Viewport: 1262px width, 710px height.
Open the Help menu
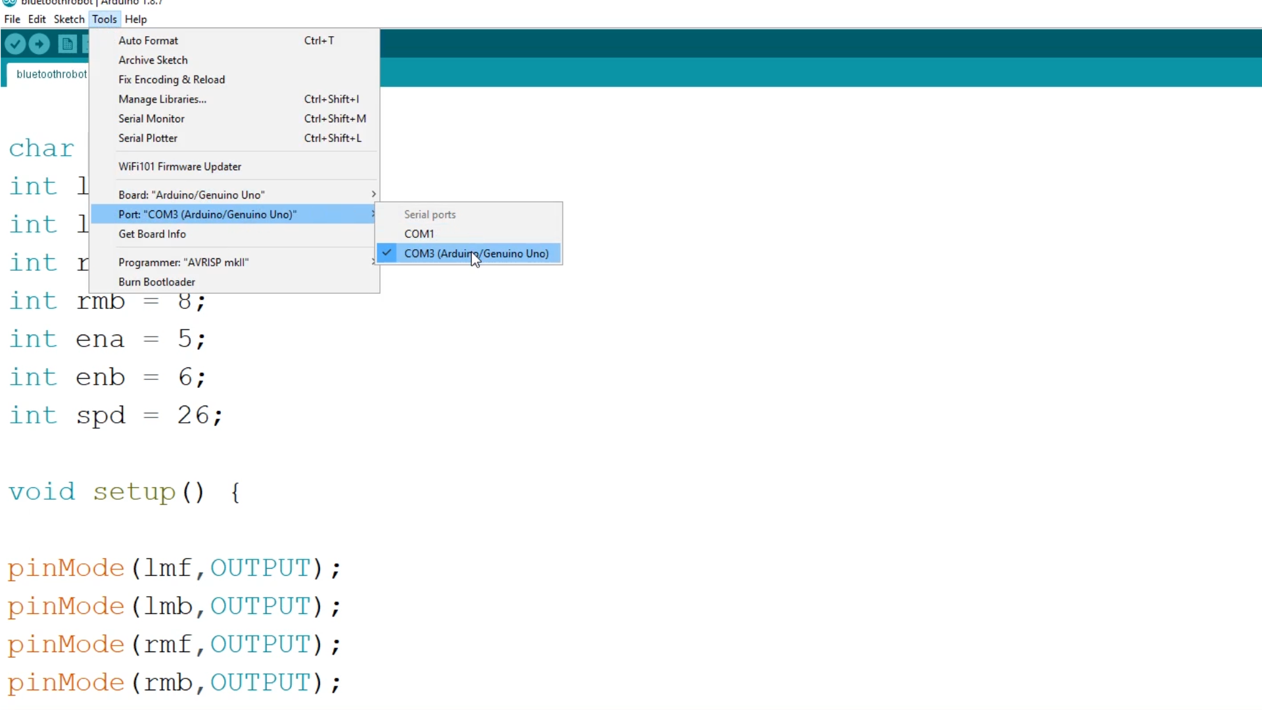(135, 19)
